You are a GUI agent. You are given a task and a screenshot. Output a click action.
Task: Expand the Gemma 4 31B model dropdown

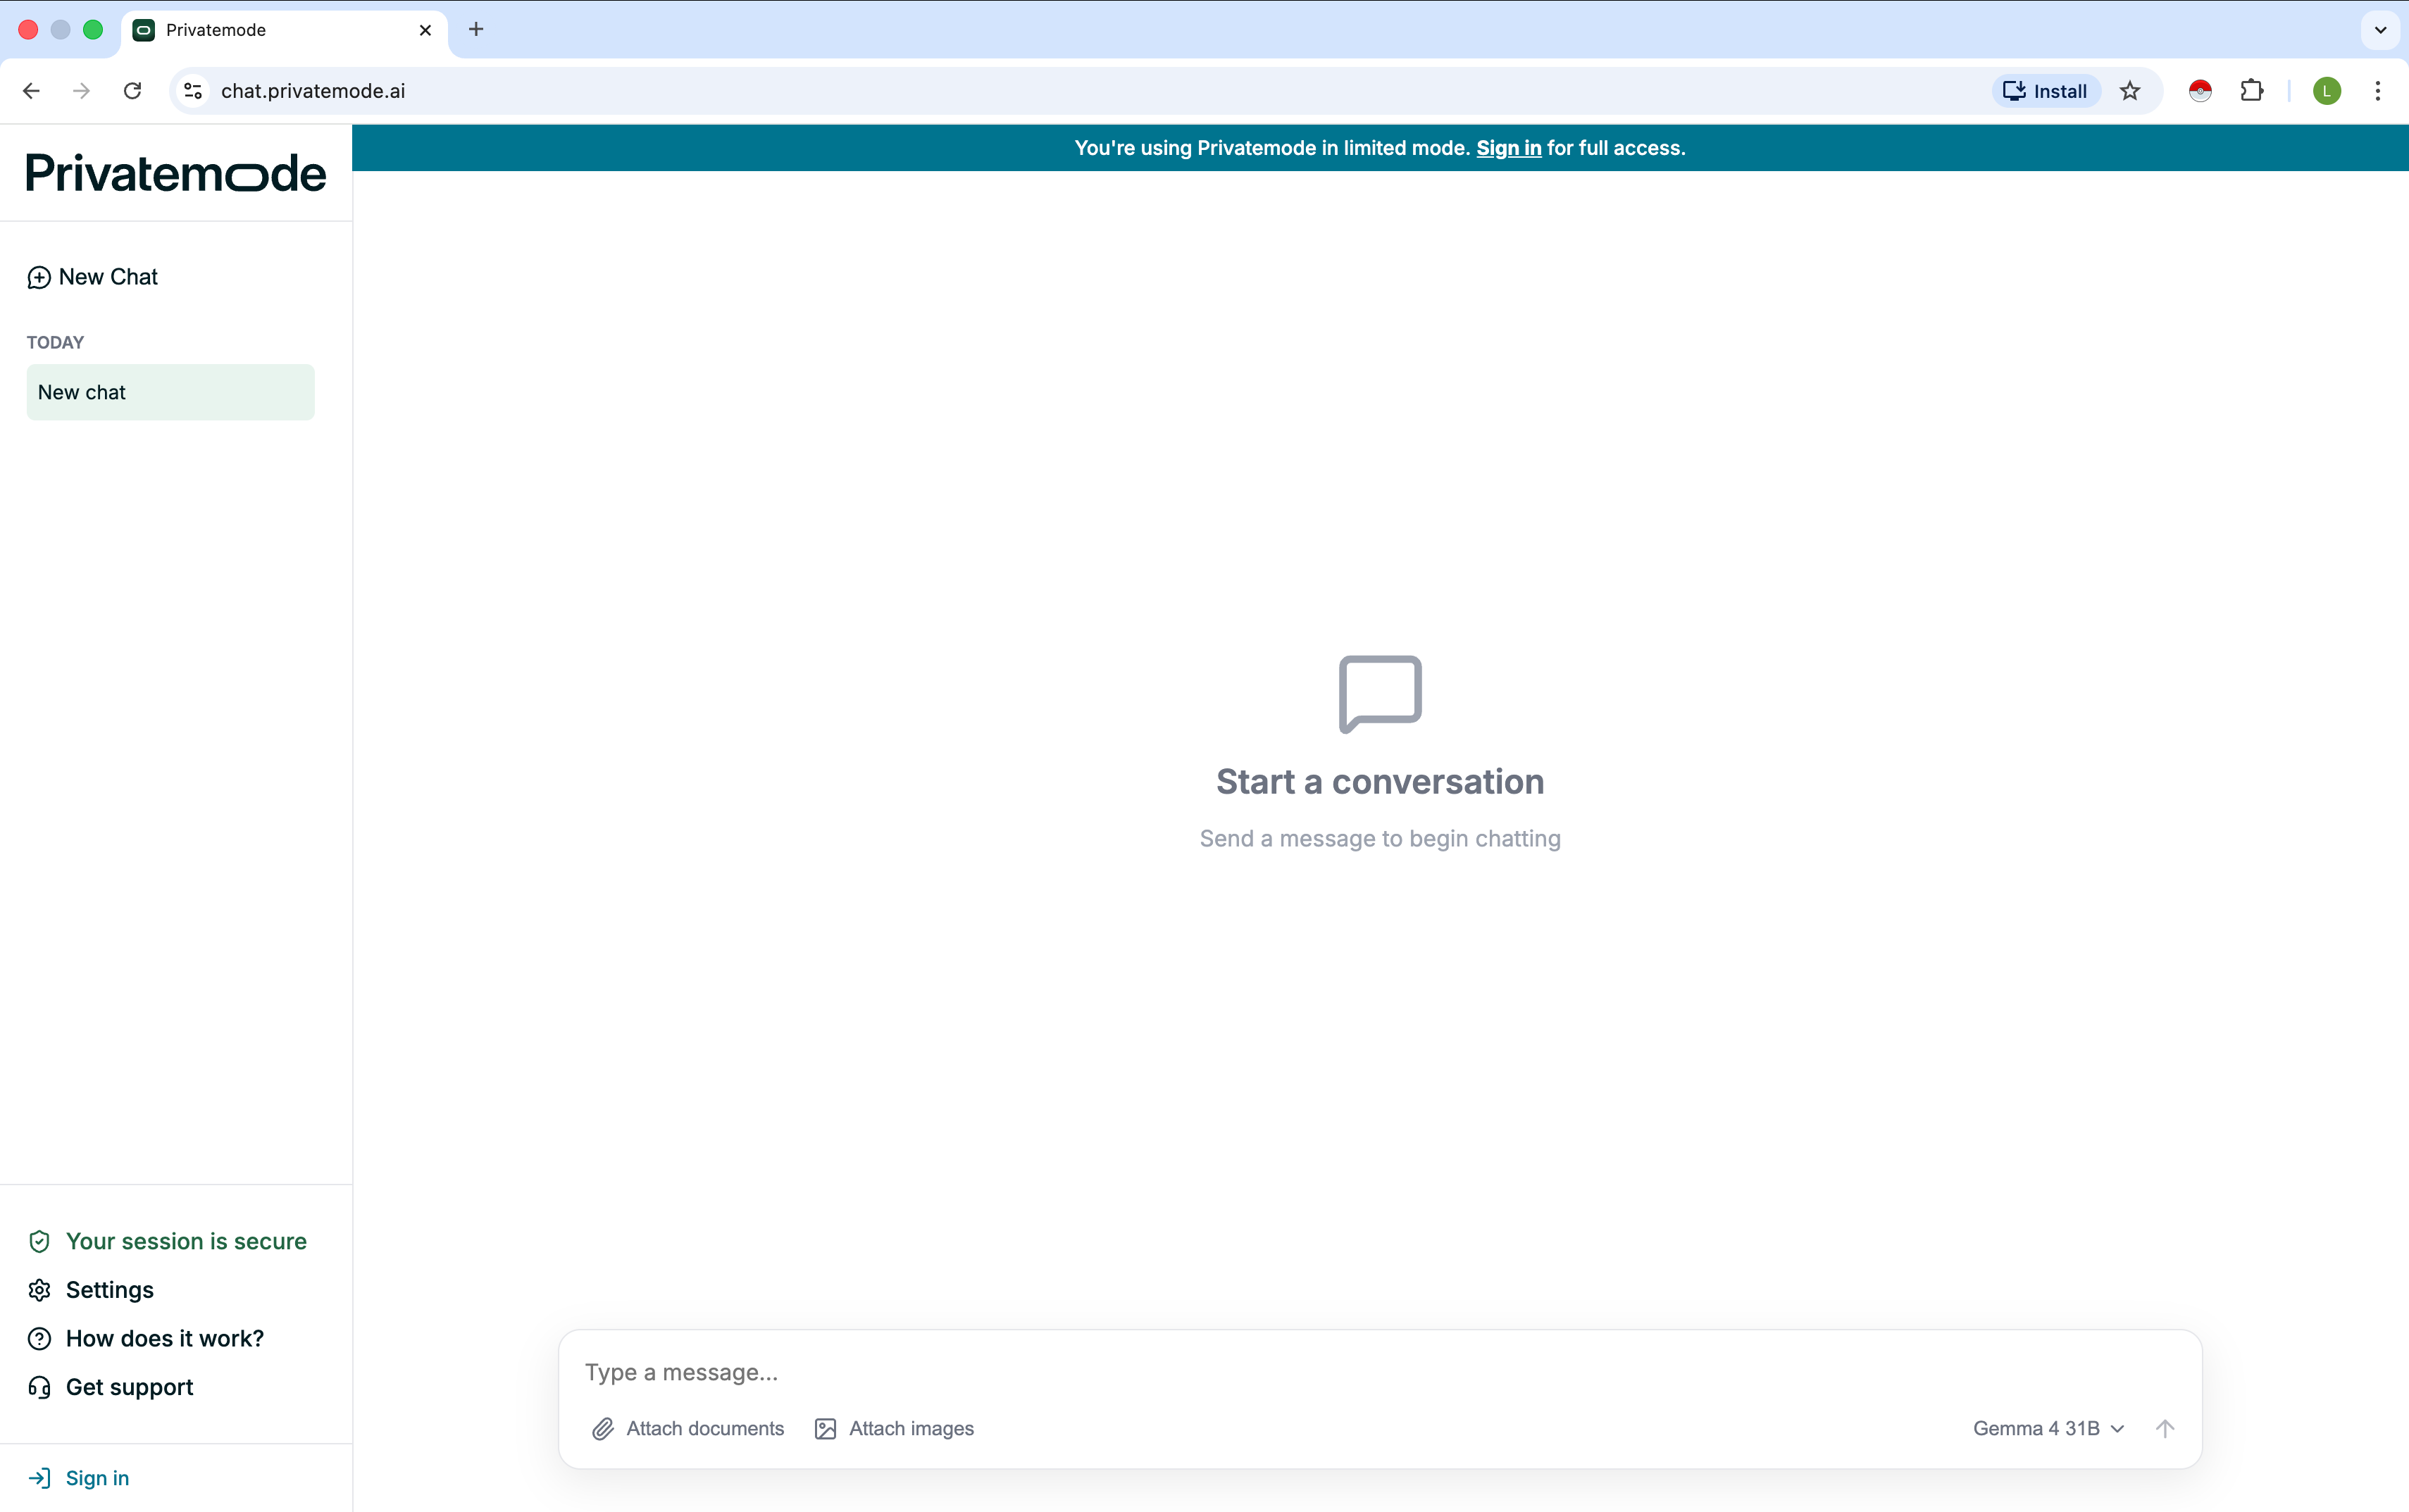[x=2048, y=1429]
